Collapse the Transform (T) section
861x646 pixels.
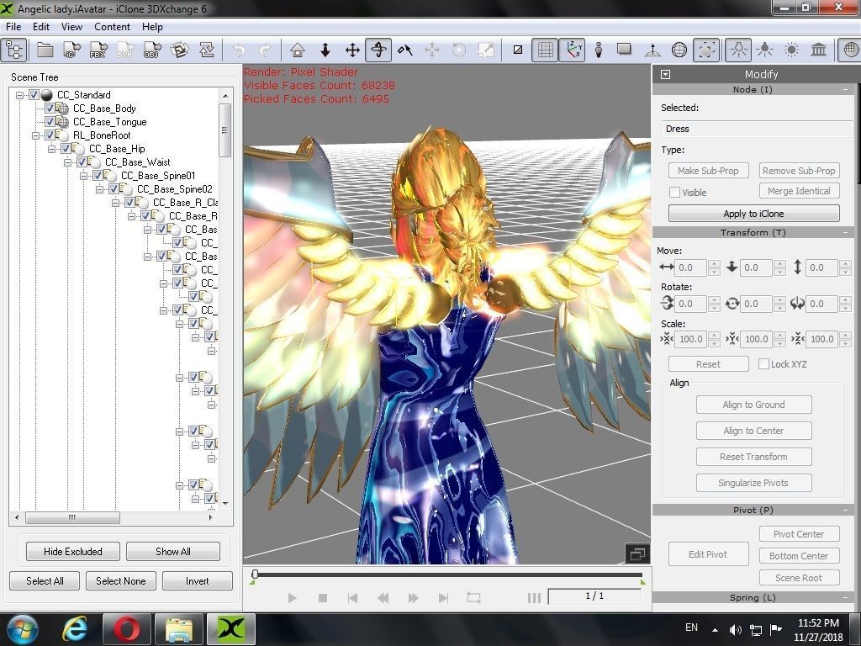(846, 233)
